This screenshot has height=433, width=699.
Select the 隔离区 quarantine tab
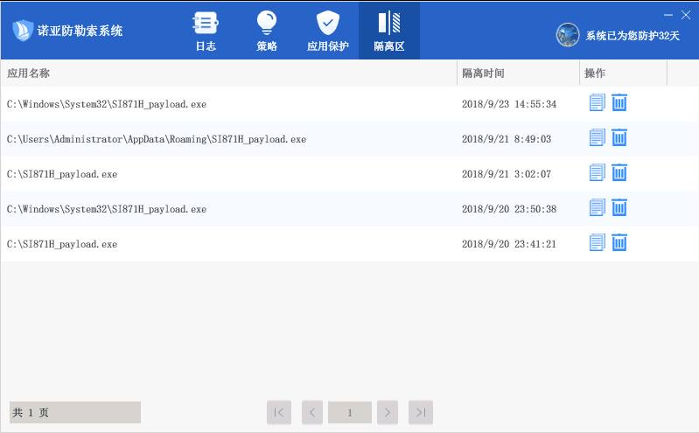389,31
